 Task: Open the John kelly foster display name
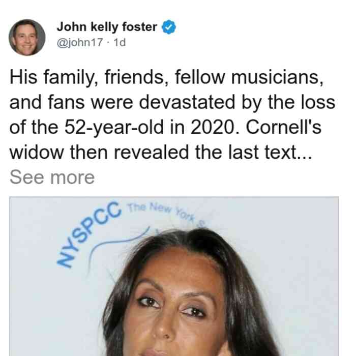[107, 27]
